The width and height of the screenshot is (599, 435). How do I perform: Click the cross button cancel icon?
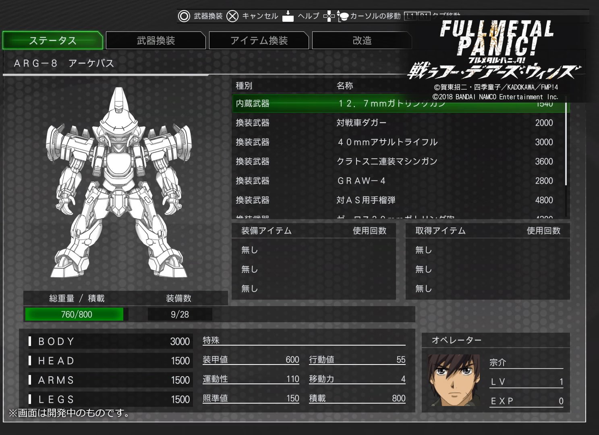pos(232,16)
